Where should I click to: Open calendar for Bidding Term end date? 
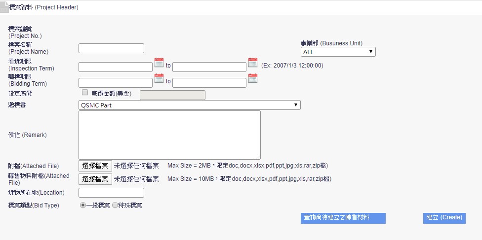click(x=253, y=78)
